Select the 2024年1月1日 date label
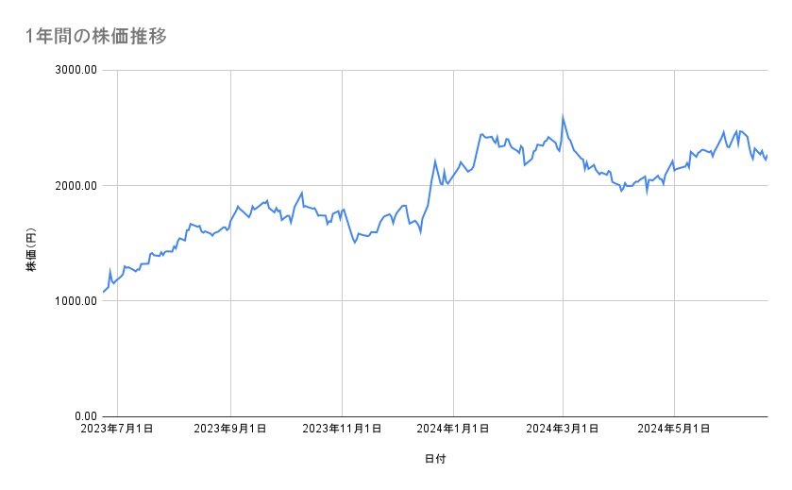Screen dimensions: 792x490 click(x=453, y=430)
